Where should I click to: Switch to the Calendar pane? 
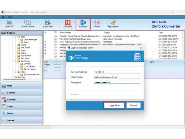coord(21,100)
